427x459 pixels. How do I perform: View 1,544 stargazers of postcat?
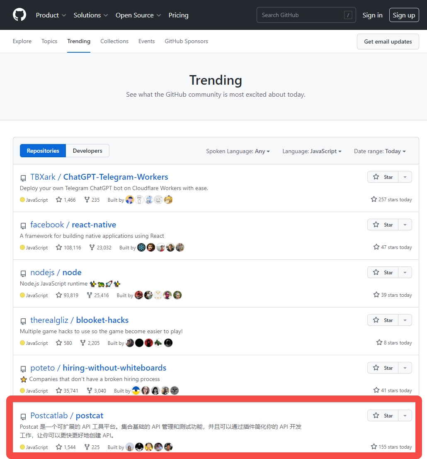point(66,447)
